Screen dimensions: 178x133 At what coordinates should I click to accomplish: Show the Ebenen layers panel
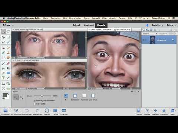coord(139,112)
